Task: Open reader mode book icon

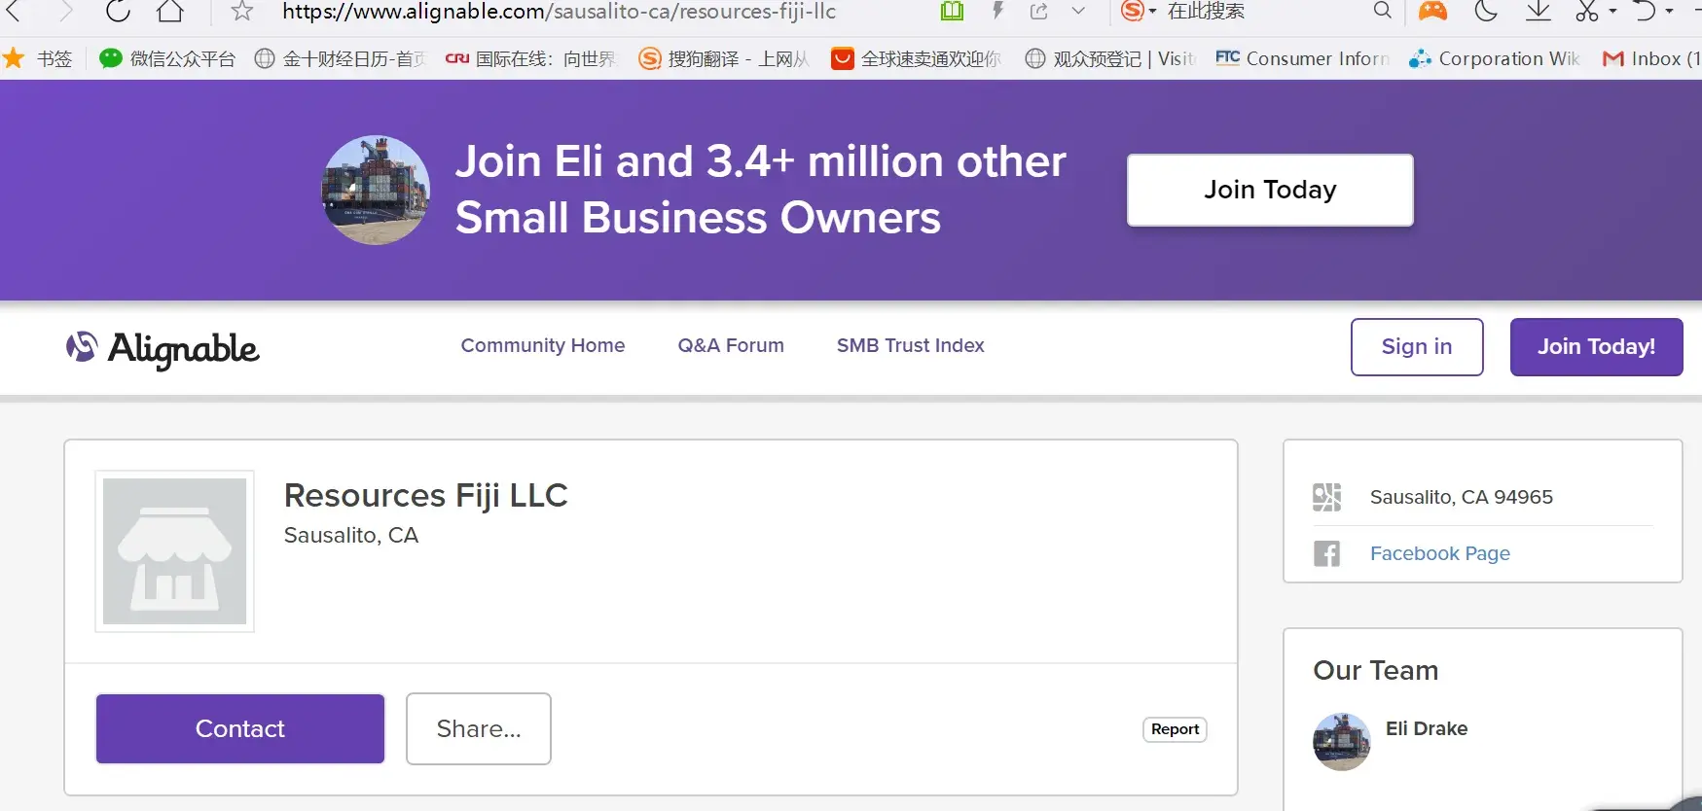Action: [952, 12]
